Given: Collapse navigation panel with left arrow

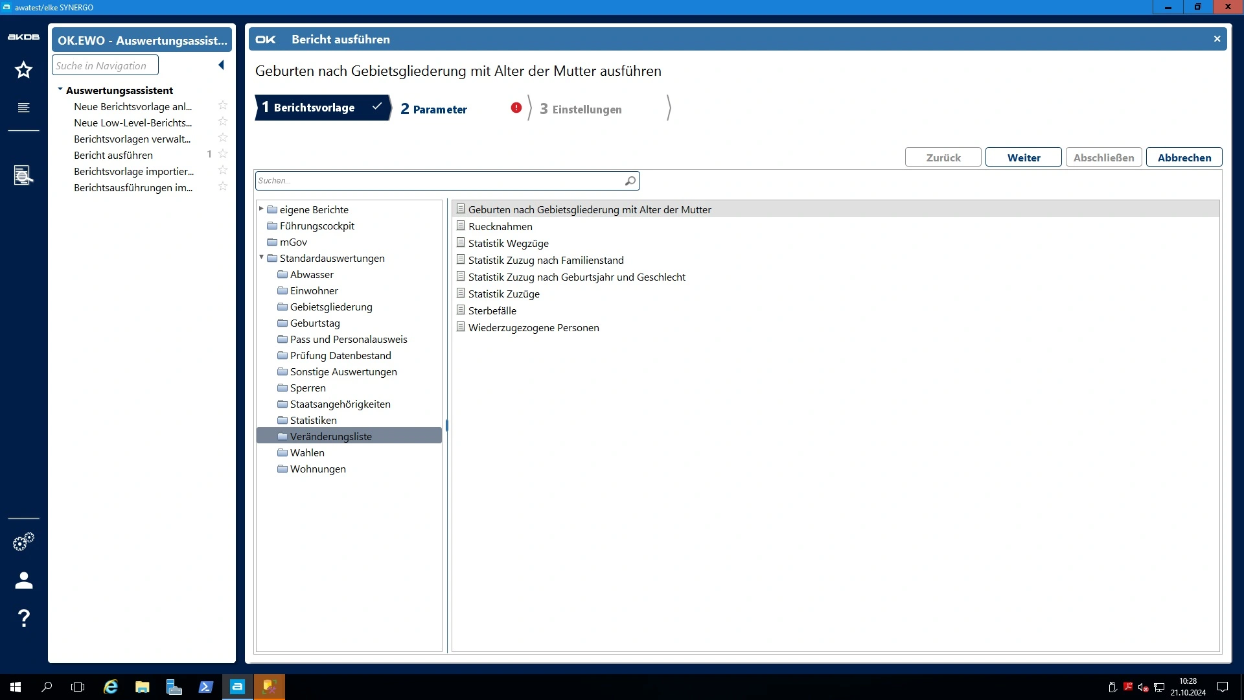Looking at the screenshot, I should pos(221,65).
